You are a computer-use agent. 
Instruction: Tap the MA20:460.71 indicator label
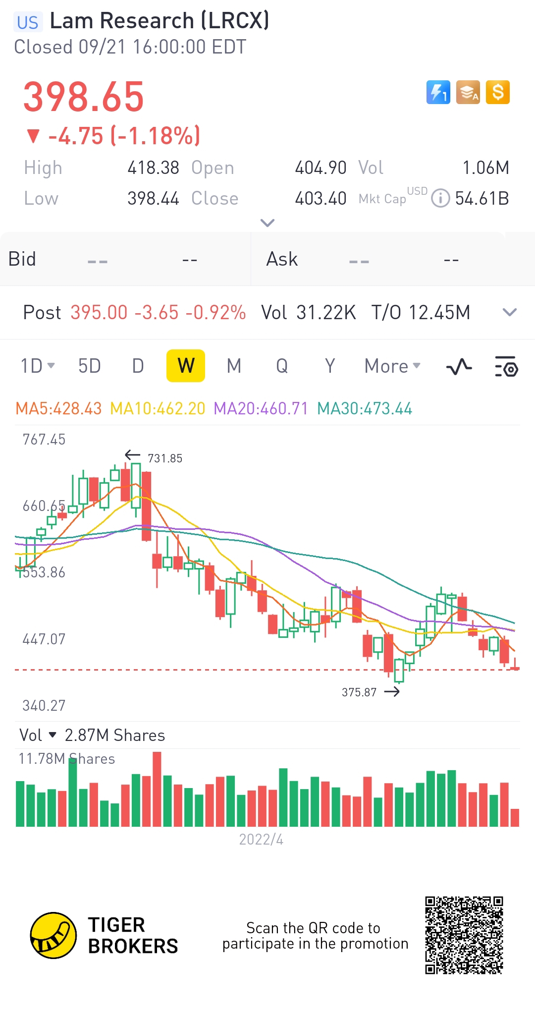[261, 409]
